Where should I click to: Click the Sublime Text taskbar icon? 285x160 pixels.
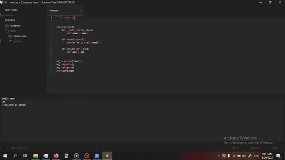coord(107,156)
